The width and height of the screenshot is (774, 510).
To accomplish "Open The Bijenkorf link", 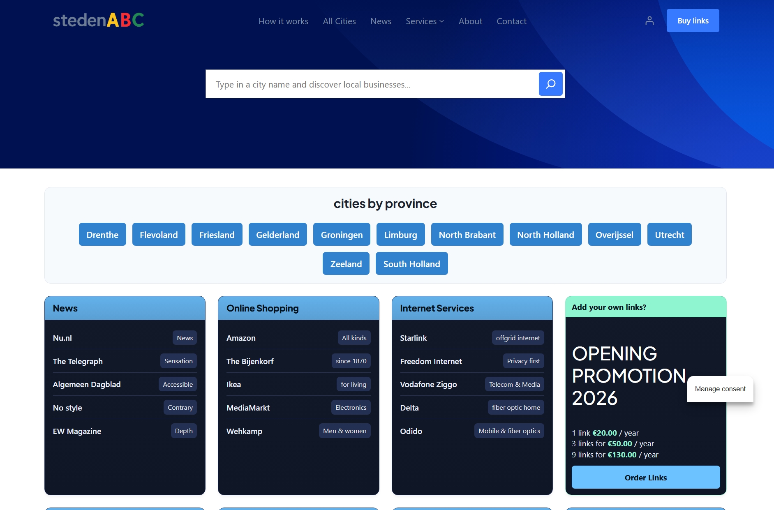I will click(x=250, y=361).
